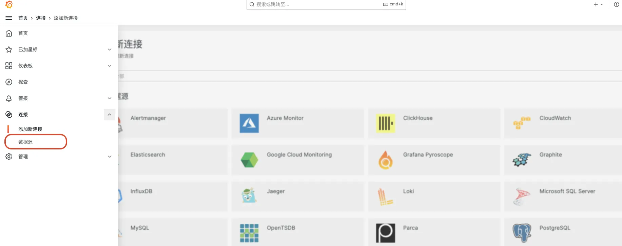Click the plus new item icon
This screenshot has width=622, height=246.
pyautogui.click(x=596, y=4)
